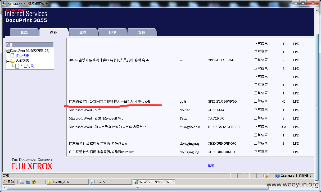Screen dimensions: 321x192
Task: Click DocuPrint 3055(FX7BB17E) tree root label
Action: pos(30,51)
